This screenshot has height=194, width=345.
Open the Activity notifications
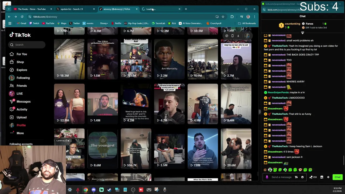tap(18, 109)
